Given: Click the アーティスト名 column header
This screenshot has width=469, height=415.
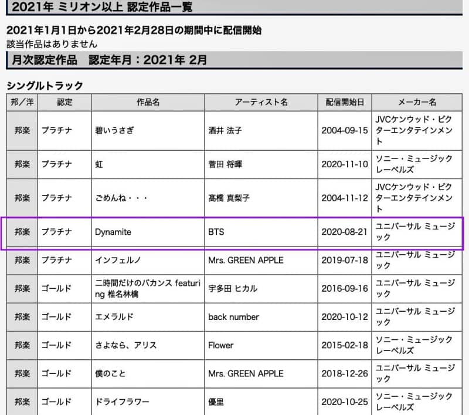Looking at the screenshot, I should [261, 102].
